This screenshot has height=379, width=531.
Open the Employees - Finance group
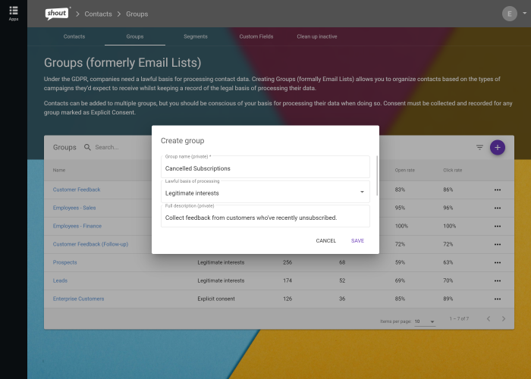tap(77, 226)
